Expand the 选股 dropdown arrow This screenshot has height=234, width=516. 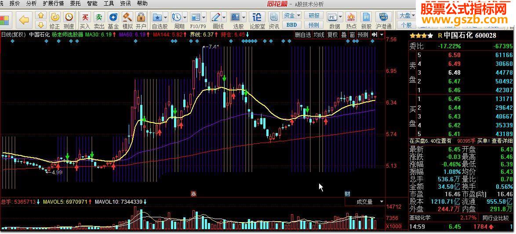tap(244, 17)
